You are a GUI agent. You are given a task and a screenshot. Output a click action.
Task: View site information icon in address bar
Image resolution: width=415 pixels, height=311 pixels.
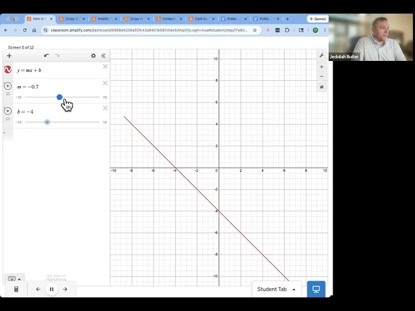[45, 30]
